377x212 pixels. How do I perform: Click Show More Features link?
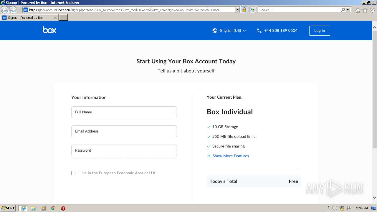pos(231,156)
